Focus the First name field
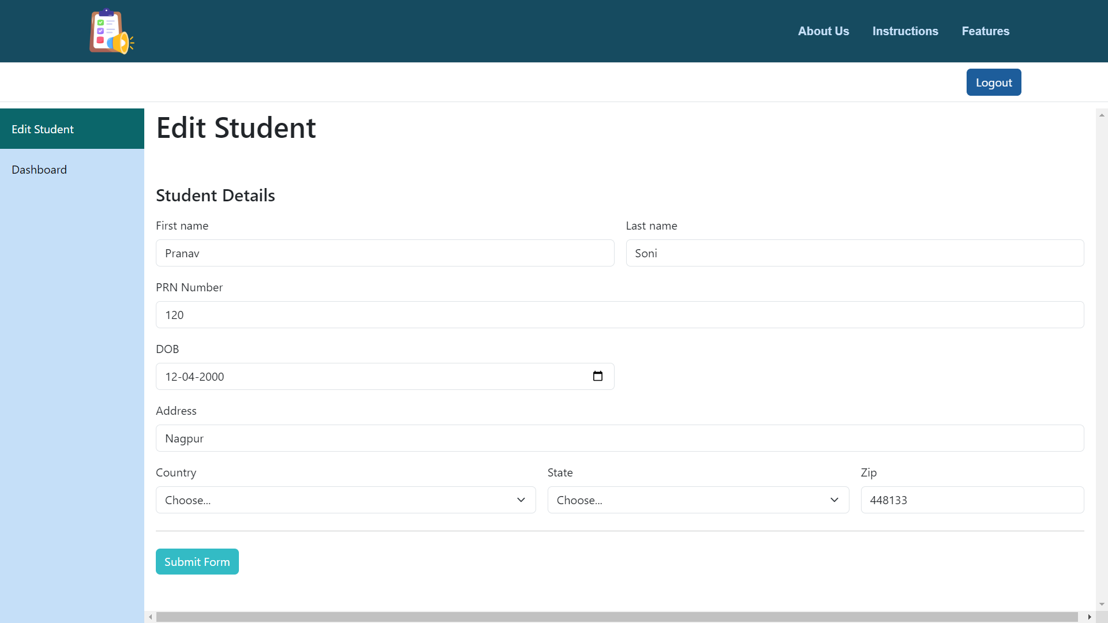The image size is (1108, 623). (x=384, y=253)
